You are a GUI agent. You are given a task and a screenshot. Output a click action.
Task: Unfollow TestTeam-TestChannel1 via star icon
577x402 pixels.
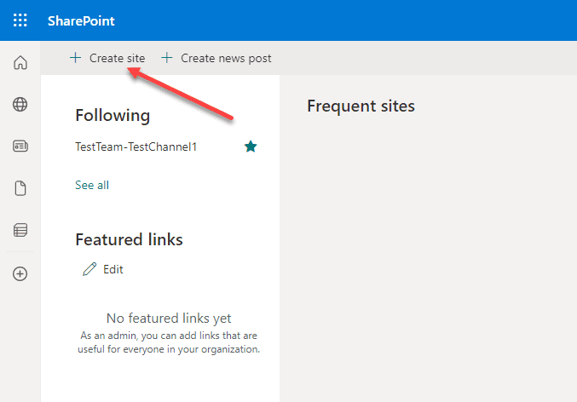click(251, 146)
